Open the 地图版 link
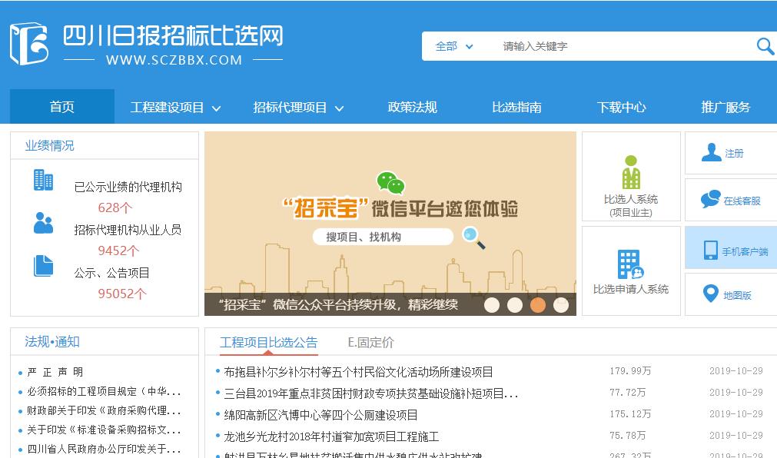Image resolution: width=777 pixels, height=458 pixels. pos(737,295)
